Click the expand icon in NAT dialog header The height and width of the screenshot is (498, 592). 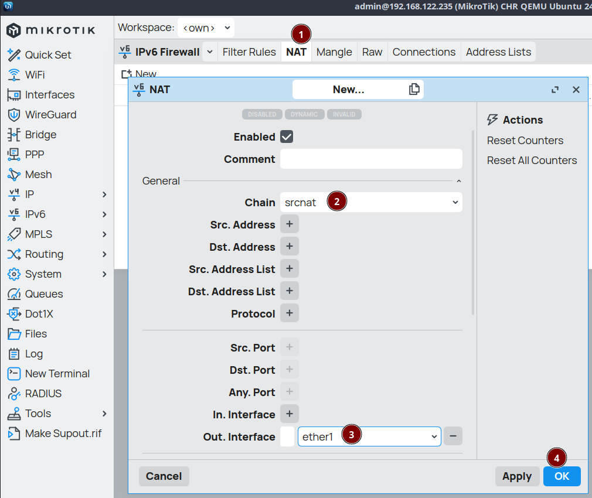[x=555, y=90]
